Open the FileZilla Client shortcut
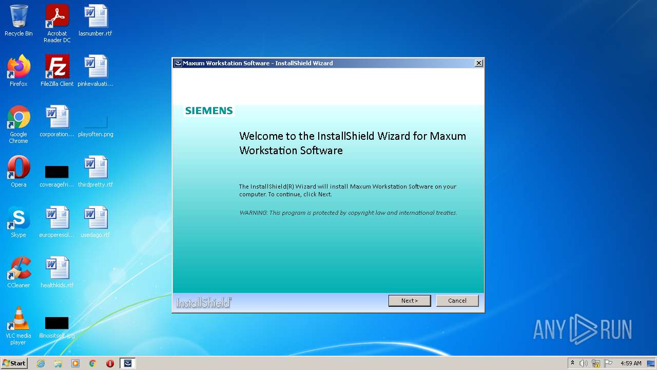Image resolution: width=657 pixels, height=370 pixels. (x=57, y=71)
